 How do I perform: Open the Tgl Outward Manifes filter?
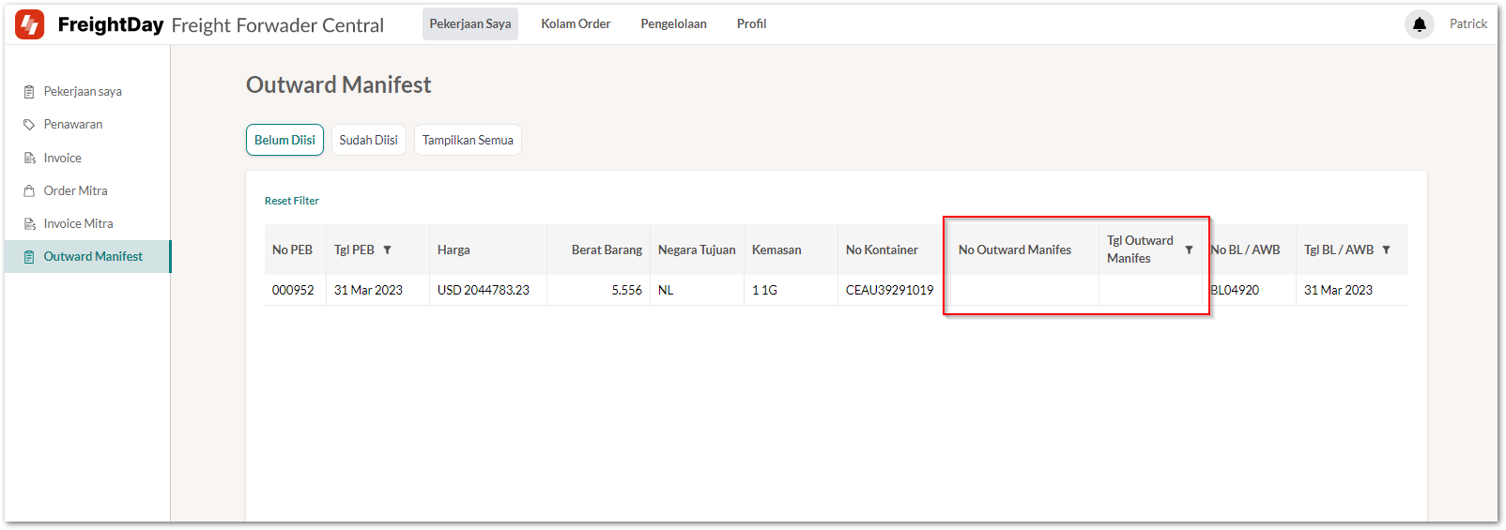pos(1189,250)
